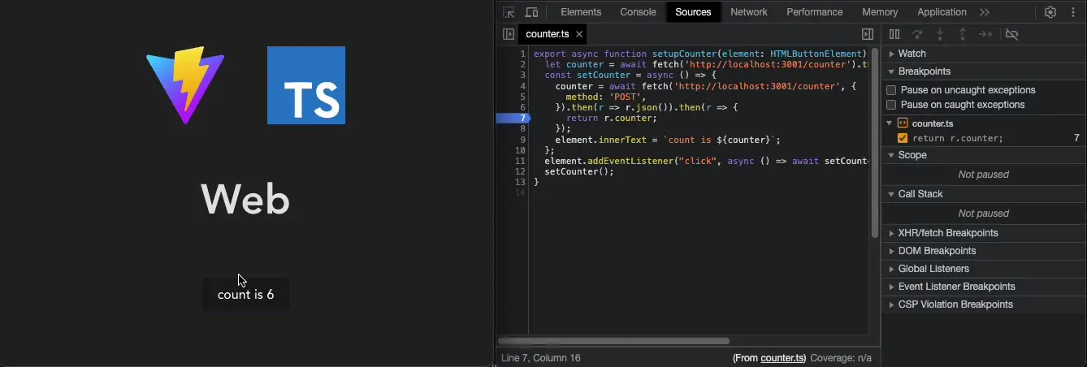
Task: Click "Line 7, Column 16" status text
Action: pyautogui.click(x=541, y=358)
